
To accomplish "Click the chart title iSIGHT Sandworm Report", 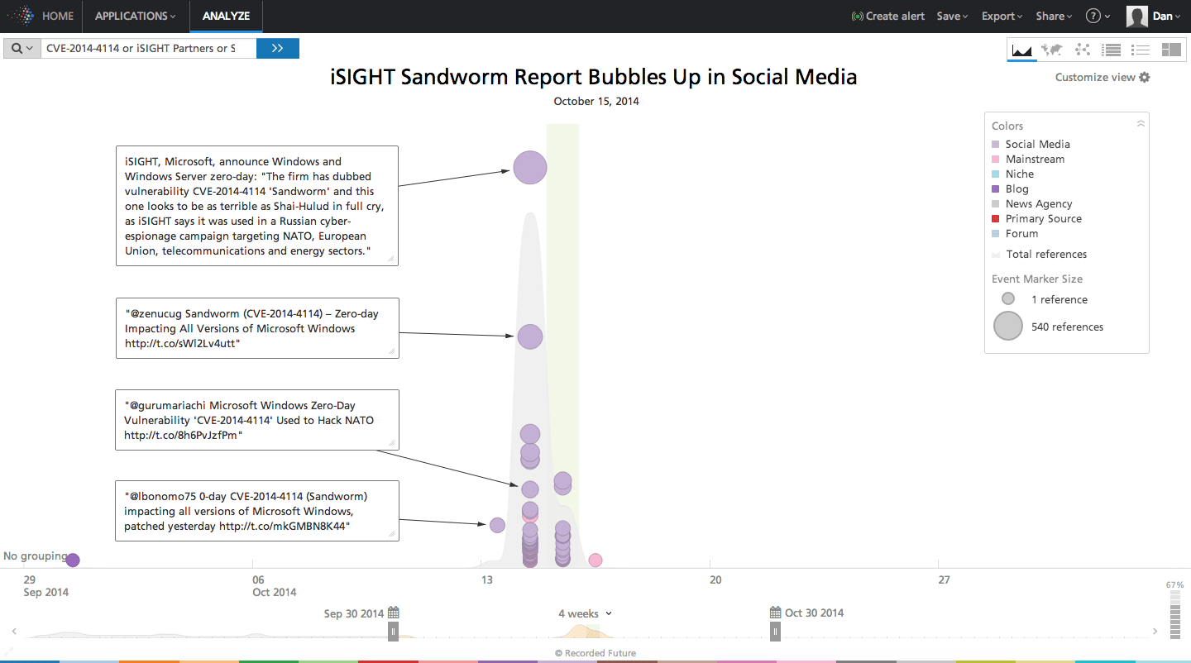I will [594, 77].
